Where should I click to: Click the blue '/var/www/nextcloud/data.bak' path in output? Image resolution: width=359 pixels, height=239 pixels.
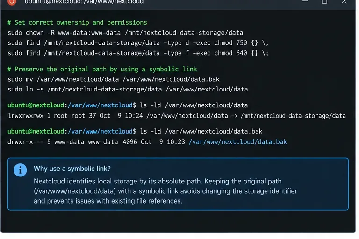237,142
